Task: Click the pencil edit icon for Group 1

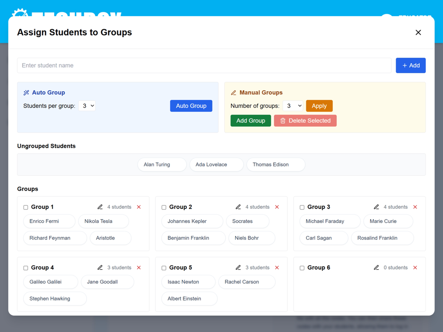Action: pyautogui.click(x=100, y=207)
